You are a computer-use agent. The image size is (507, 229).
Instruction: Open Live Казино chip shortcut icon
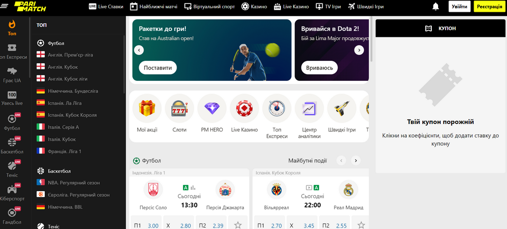coord(244,108)
